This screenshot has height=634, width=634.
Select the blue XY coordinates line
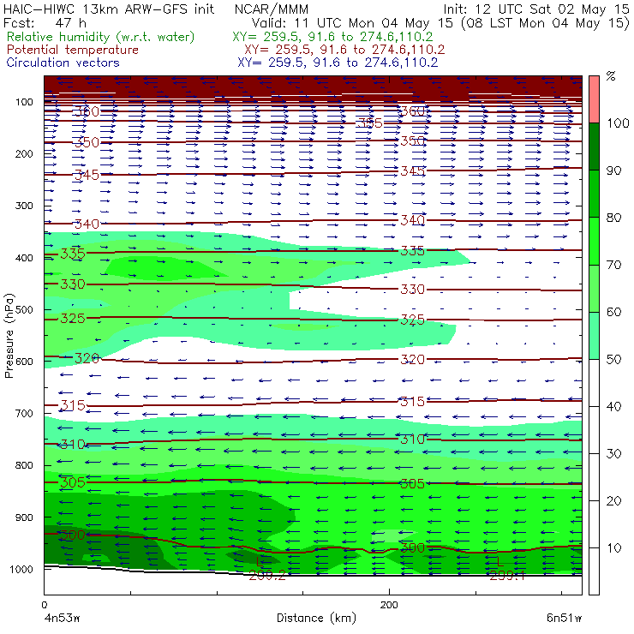338,63
